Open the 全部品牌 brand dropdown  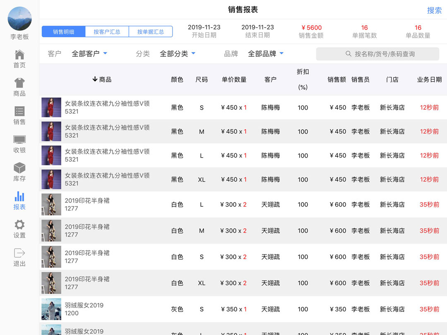click(x=266, y=53)
